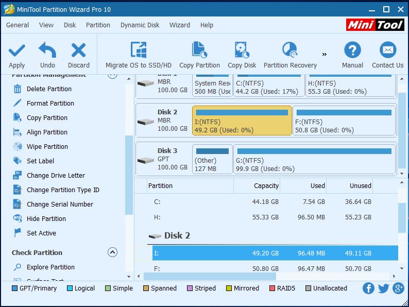Viewport: 409px width, 307px height.
Task: Launch Migrate OS to SSD/HD tool
Action: pyautogui.click(x=138, y=55)
